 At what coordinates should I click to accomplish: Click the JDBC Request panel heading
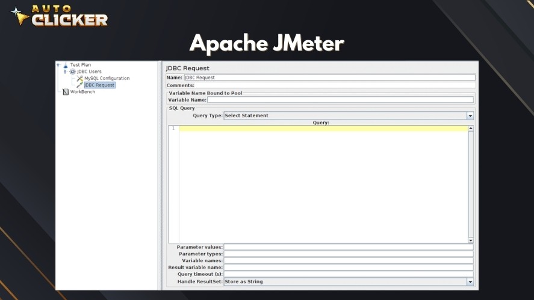(x=188, y=68)
